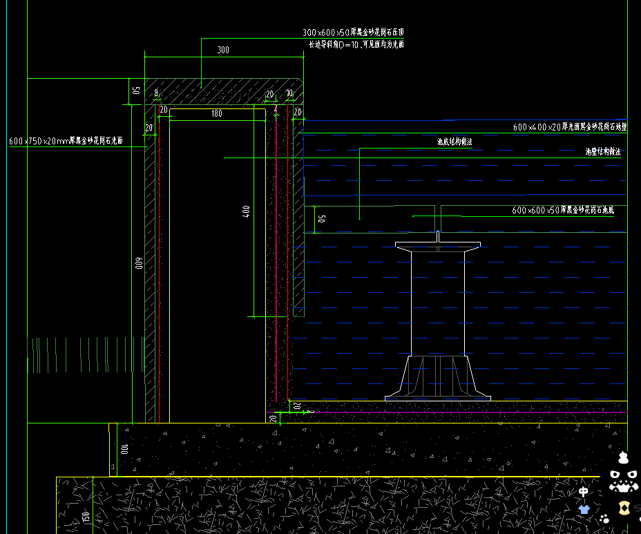This screenshot has width=641, height=534.
Task: Toggle the 中 Chinese input mode indicator
Action: coord(584,491)
